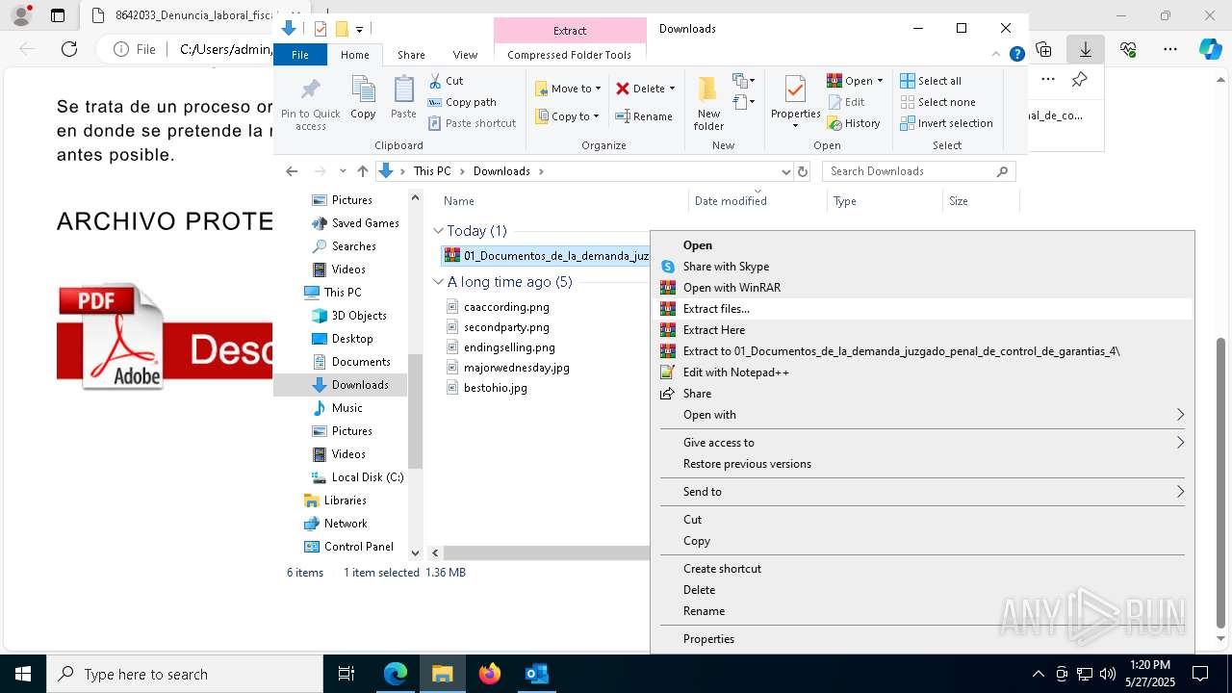Click the Copy ribbon icon
The width and height of the screenshot is (1232, 693).
click(x=363, y=90)
